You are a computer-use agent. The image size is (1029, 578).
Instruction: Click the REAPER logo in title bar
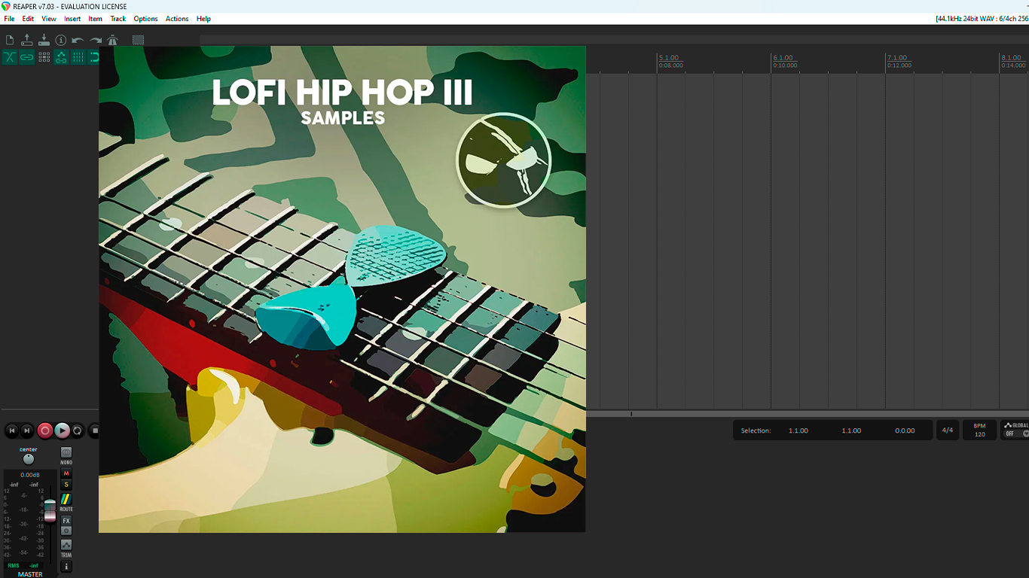pyautogui.click(x=6, y=6)
